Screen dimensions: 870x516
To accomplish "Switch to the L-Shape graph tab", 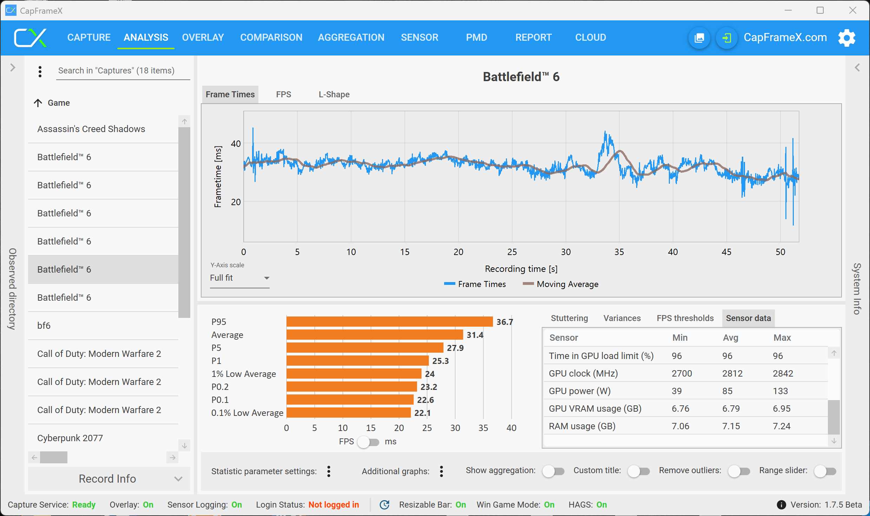I will [334, 94].
